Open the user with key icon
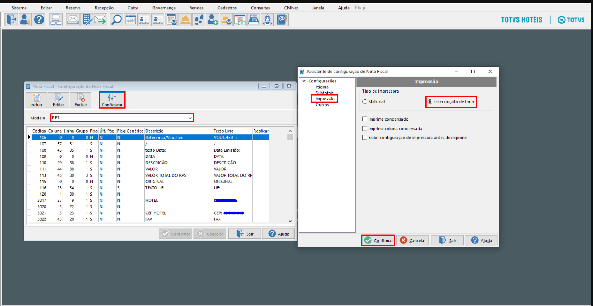Screen dimensions: 593x306 click(26, 19)
